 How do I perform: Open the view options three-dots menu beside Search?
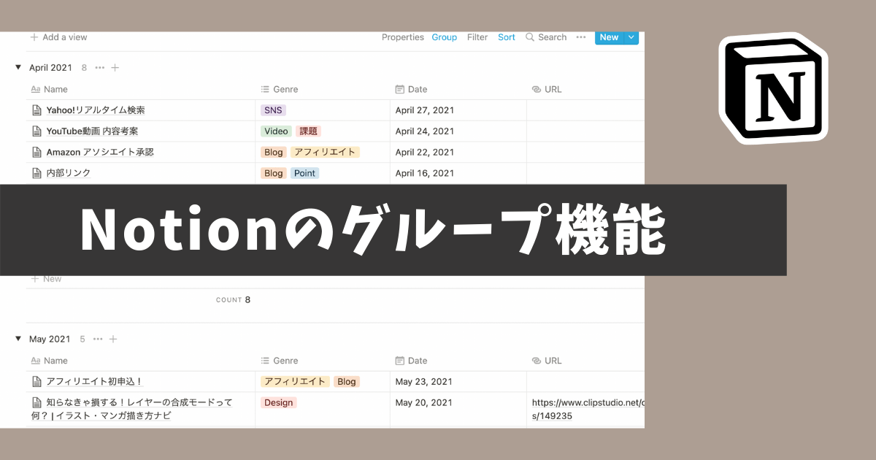pyautogui.click(x=581, y=37)
